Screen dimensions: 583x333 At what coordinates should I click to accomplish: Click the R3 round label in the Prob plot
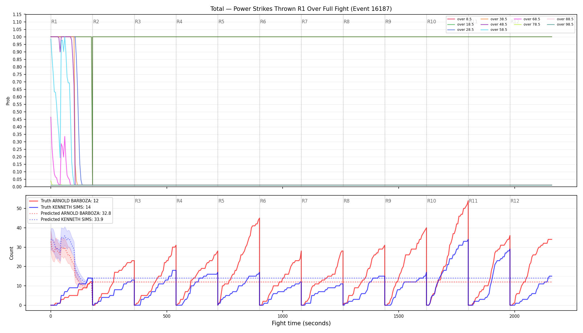click(x=138, y=22)
